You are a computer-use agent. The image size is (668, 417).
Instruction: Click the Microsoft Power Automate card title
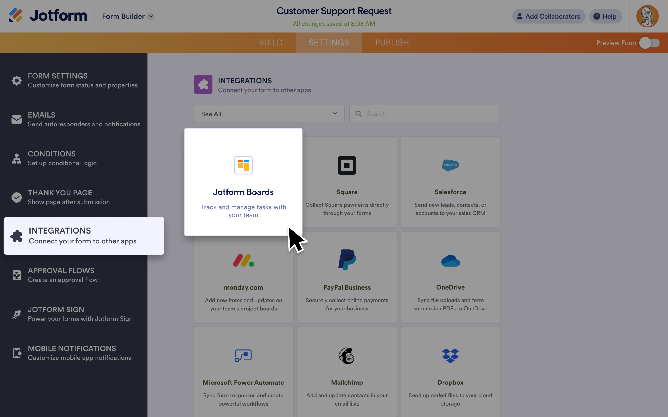243,383
